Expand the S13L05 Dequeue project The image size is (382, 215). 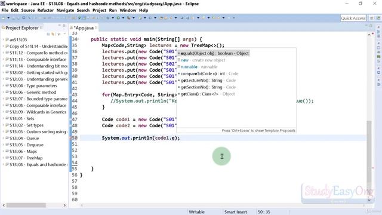[3, 145]
